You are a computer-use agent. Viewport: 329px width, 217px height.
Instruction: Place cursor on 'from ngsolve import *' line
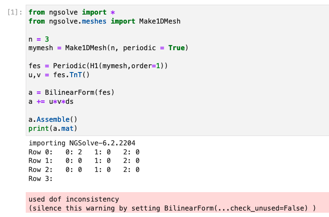click(x=72, y=12)
